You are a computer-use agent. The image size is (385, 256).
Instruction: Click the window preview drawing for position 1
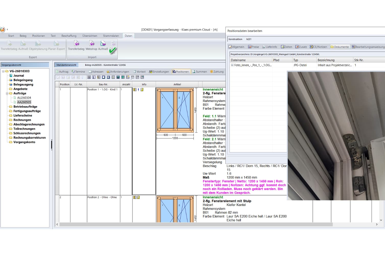175,110
